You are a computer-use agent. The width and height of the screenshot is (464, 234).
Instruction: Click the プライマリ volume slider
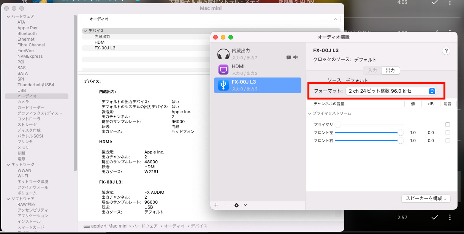coord(369,125)
